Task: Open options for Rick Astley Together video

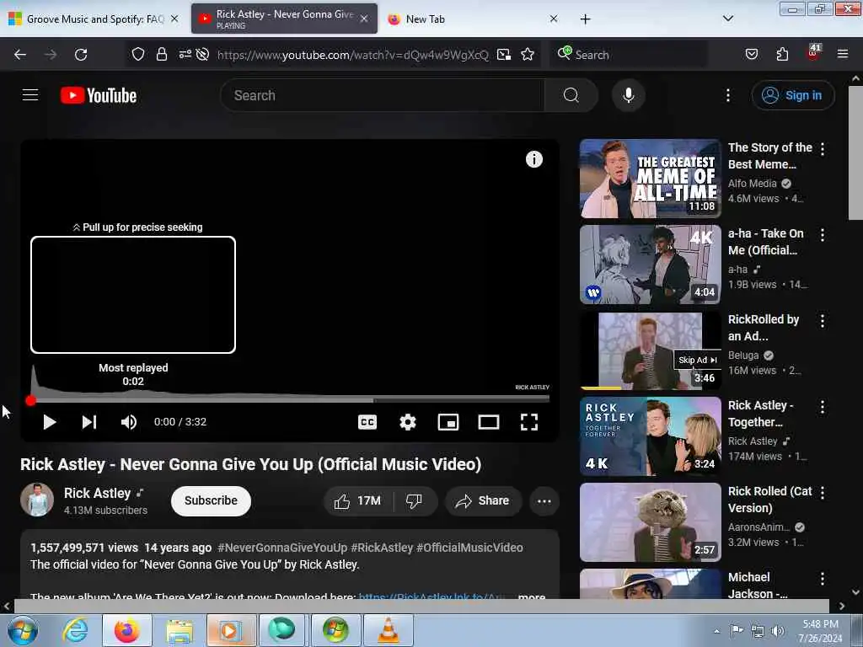Action: pyautogui.click(x=823, y=407)
